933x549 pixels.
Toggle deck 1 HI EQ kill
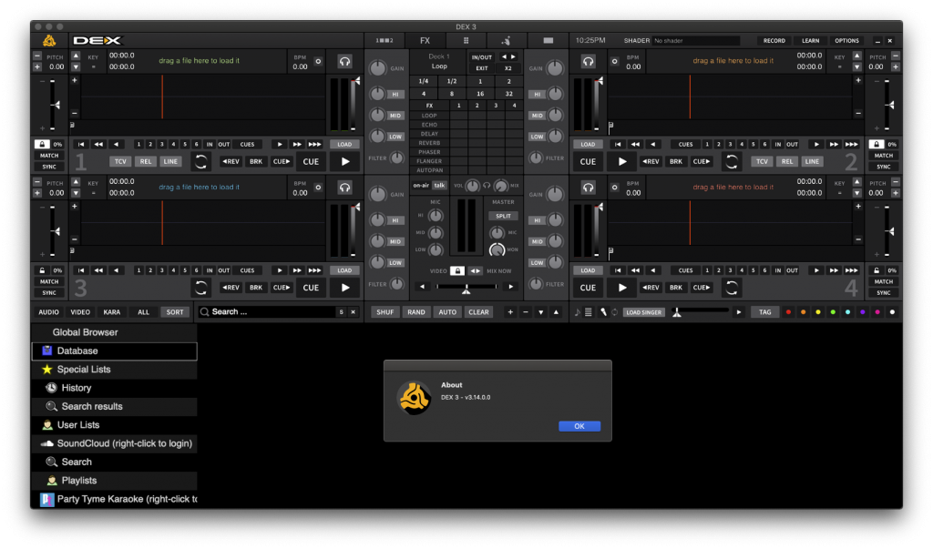395,94
